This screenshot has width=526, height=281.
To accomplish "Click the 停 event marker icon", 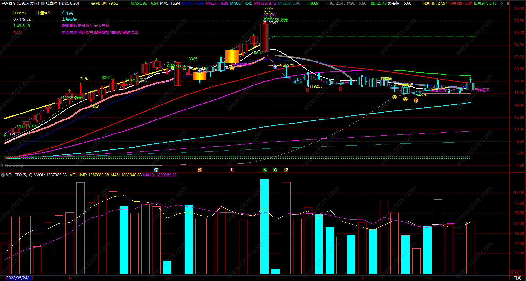I will (156, 170).
